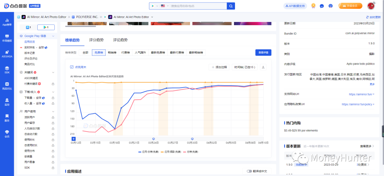Click the 添加注释 button
The image size is (384, 176).
click(x=219, y=67)
